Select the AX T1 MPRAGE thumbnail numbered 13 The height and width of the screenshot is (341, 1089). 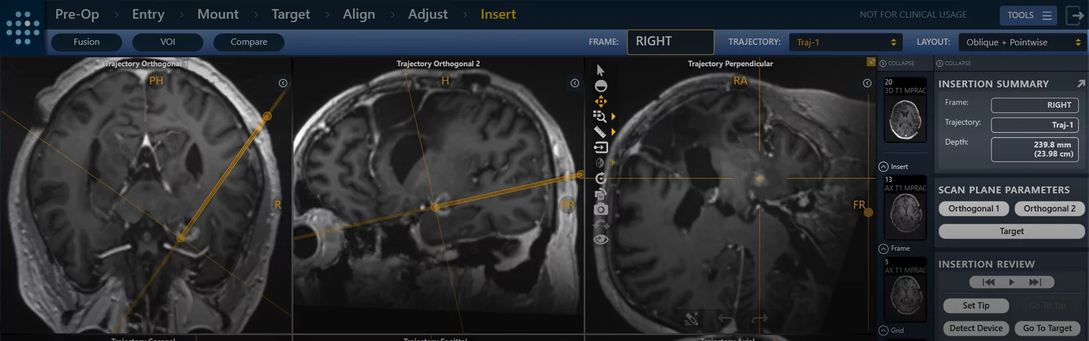pyautogui.click(x=905, y=208)
